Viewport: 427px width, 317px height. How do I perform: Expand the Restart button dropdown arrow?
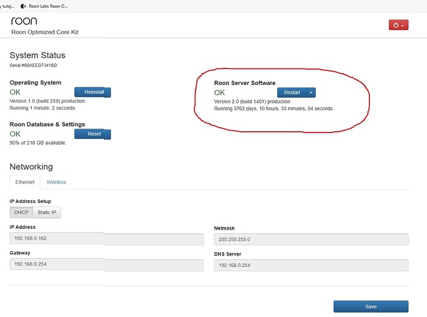tap(311, 93)
